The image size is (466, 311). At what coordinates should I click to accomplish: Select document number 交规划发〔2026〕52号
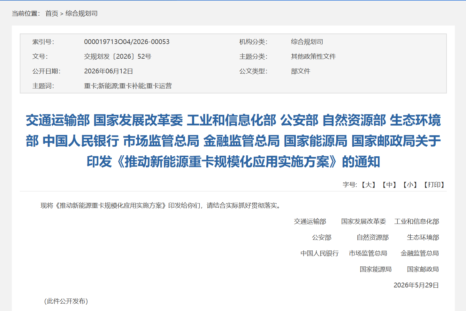tap(118, 56)
